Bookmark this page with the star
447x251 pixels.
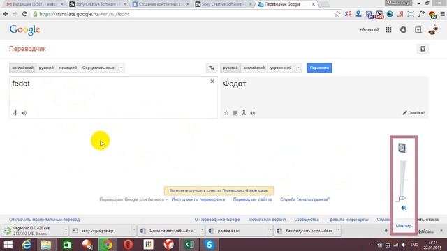point(337,14)
